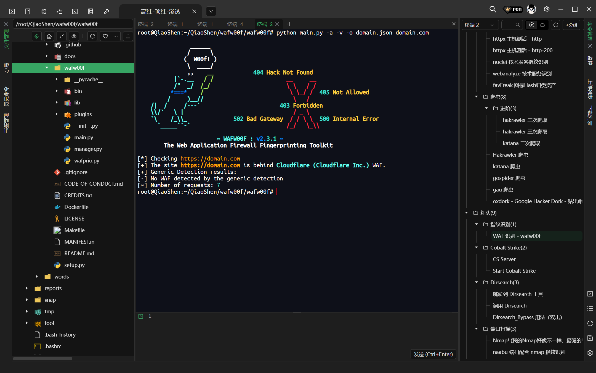Screen dimensions: 596x373
Task: Open the global search magnifier in title bar
Action: pyautogui.click(x=493, y=9)
